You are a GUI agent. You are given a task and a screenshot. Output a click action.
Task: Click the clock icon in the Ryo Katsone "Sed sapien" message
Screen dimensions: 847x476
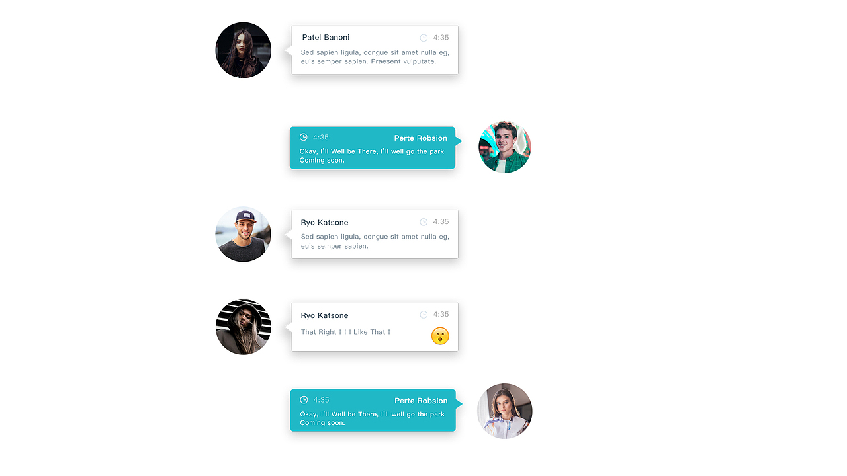pyautogui.click(x=423, y=222)
